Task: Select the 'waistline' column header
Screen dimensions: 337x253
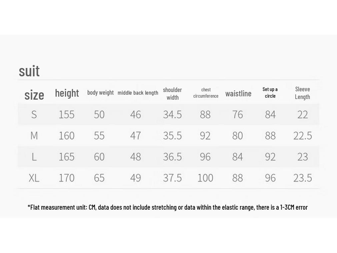Action: [x=238, y=94]
